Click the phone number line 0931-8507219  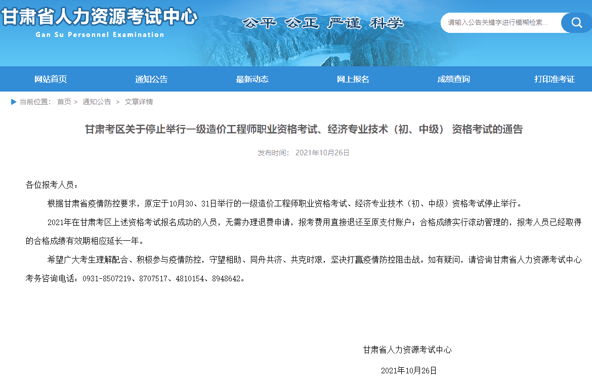[136, 279]
